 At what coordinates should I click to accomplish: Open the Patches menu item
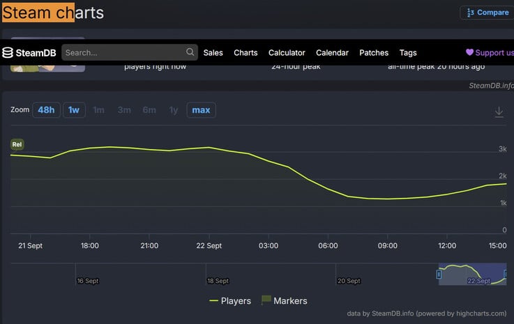point(374,52)
